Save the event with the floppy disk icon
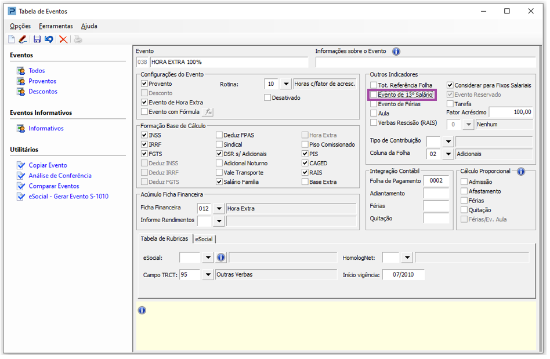This screenshot has height=359, width=550. click(x=37, y=39)
